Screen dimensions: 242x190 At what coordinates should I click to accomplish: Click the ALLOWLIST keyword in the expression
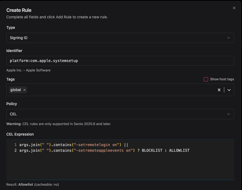coord(179,150)
